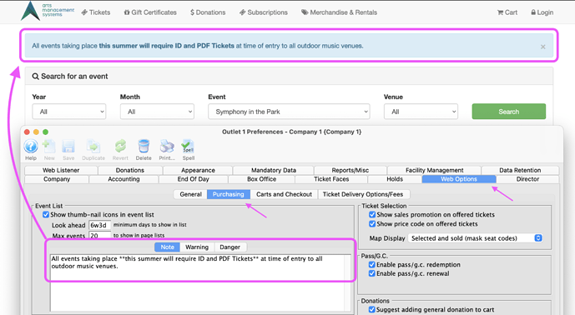
Task: Switch to the Box Office tab
Action: pos(261,179)
